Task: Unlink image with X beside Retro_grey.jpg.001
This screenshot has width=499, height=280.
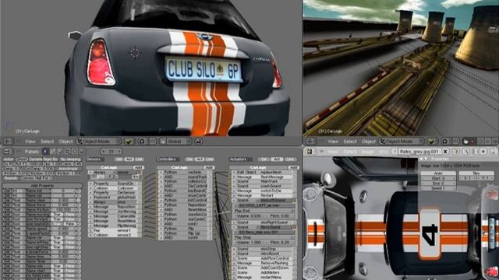Action: 445,152
